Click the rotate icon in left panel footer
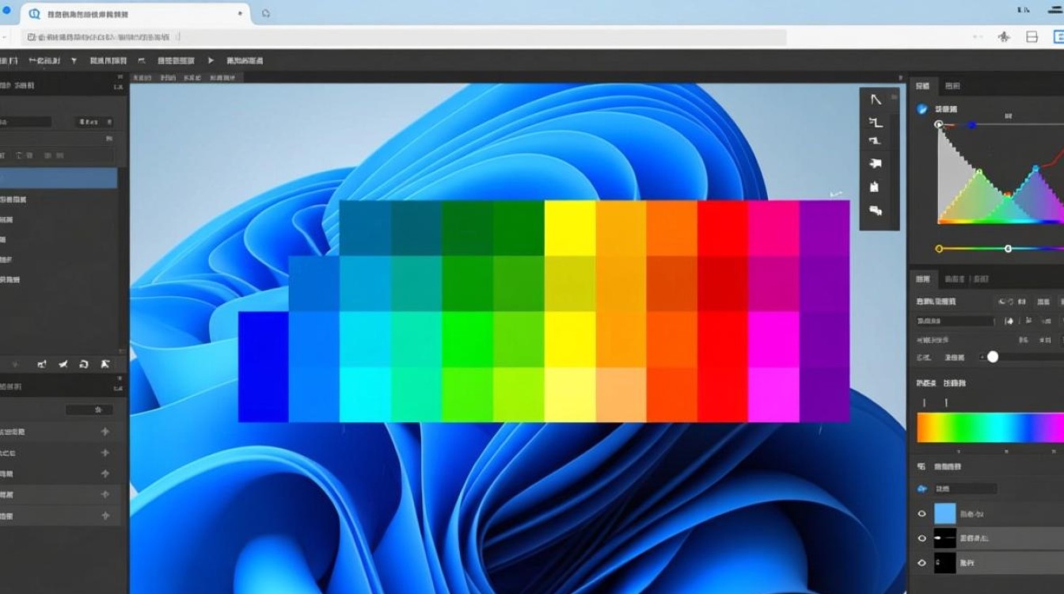Screen dimensions: 1064x594 coord(84,364)
